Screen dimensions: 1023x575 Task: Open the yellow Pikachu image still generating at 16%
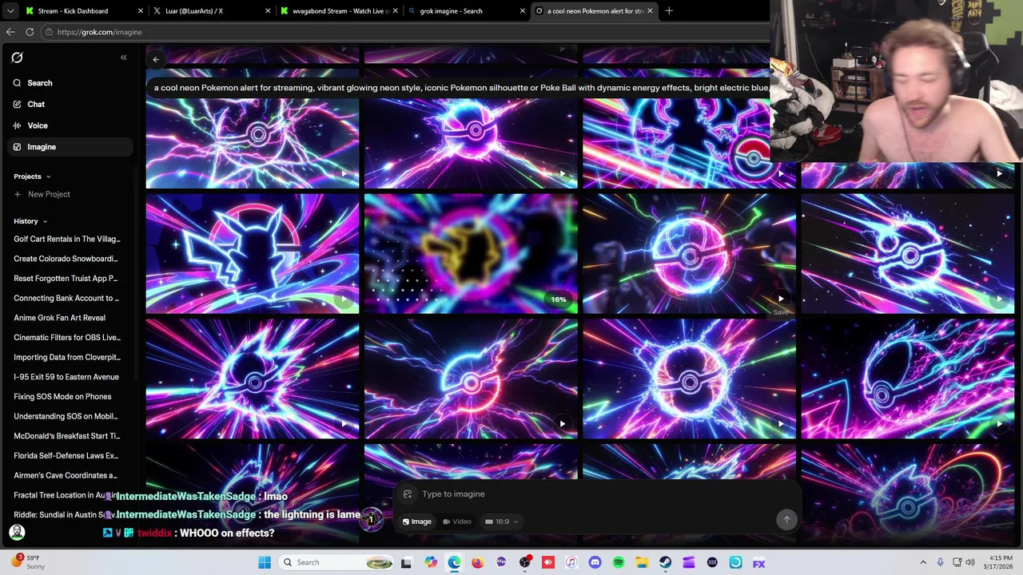point(471,253)
